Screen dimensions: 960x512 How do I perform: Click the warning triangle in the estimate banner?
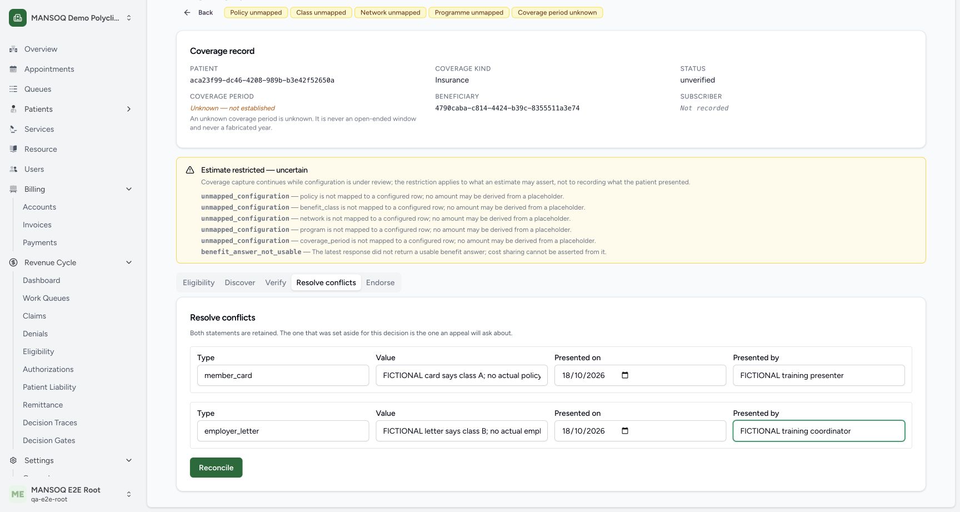(190, 170)
